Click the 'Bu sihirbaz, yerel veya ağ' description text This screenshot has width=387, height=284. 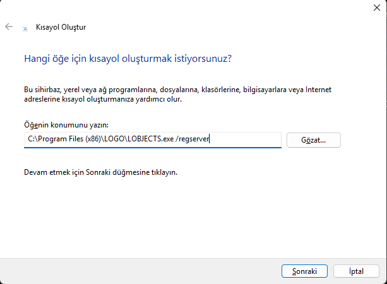coord(76,90)
